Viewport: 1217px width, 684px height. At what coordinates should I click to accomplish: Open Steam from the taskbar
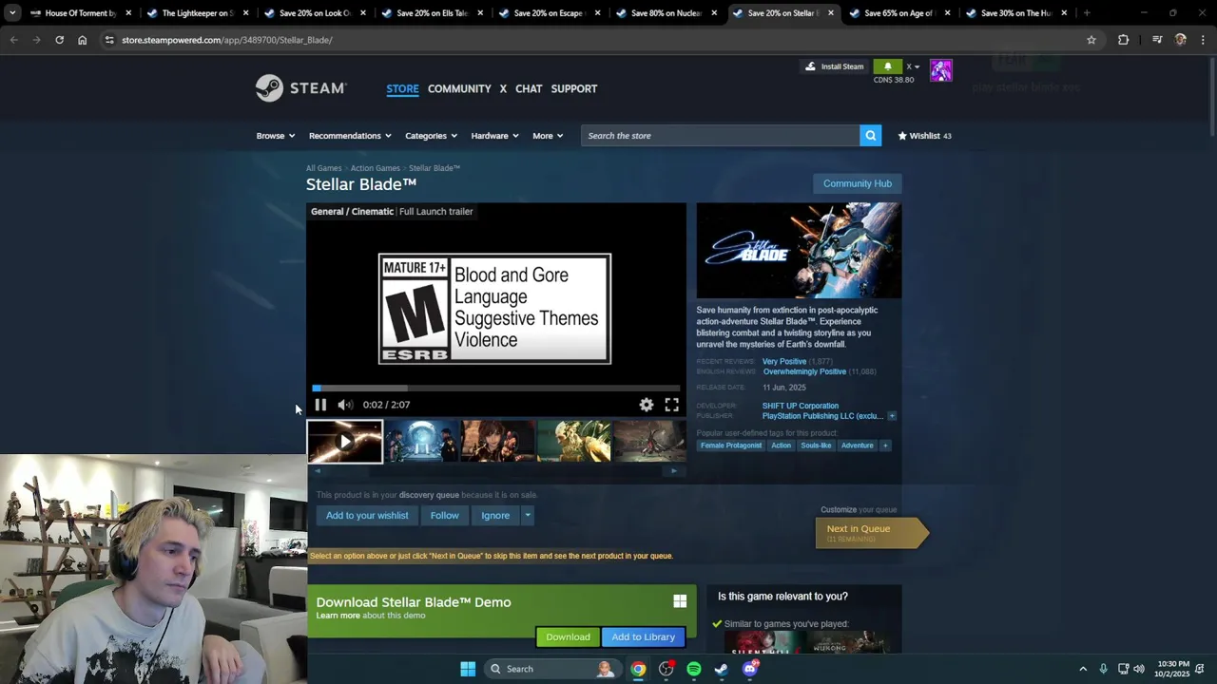(x=722, y=669)
